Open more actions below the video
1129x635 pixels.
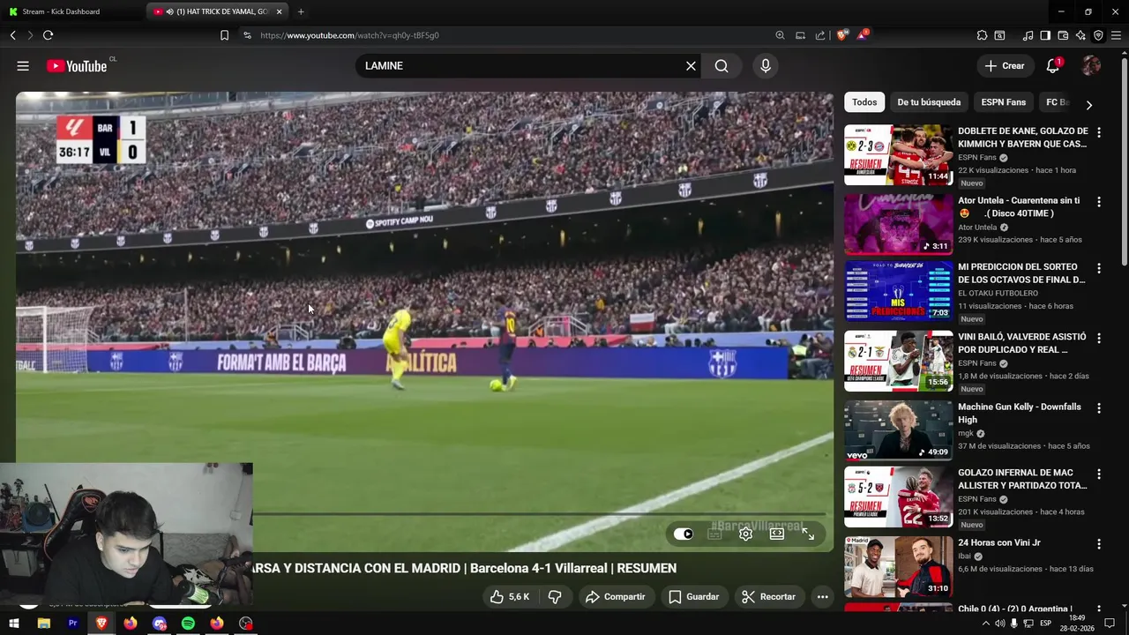822,597
